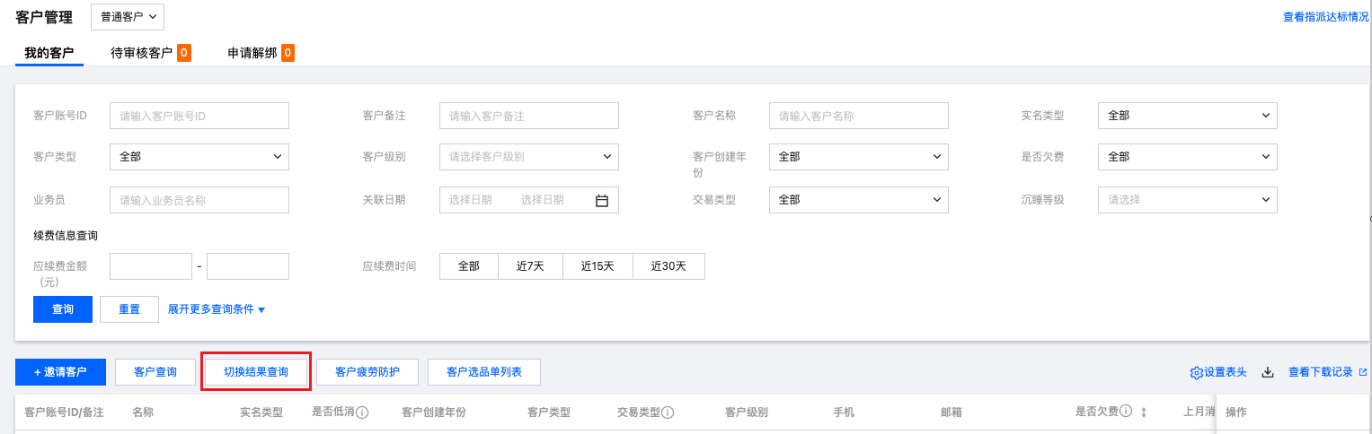
Task: Expand 展开更多查询条件 to show more filters
Action: [217, 309]
